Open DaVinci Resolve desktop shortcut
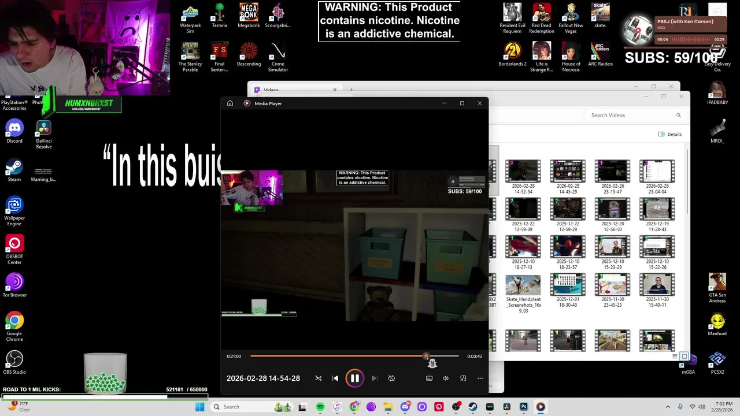The image size is (740, 416). click(x=44, y=135)
